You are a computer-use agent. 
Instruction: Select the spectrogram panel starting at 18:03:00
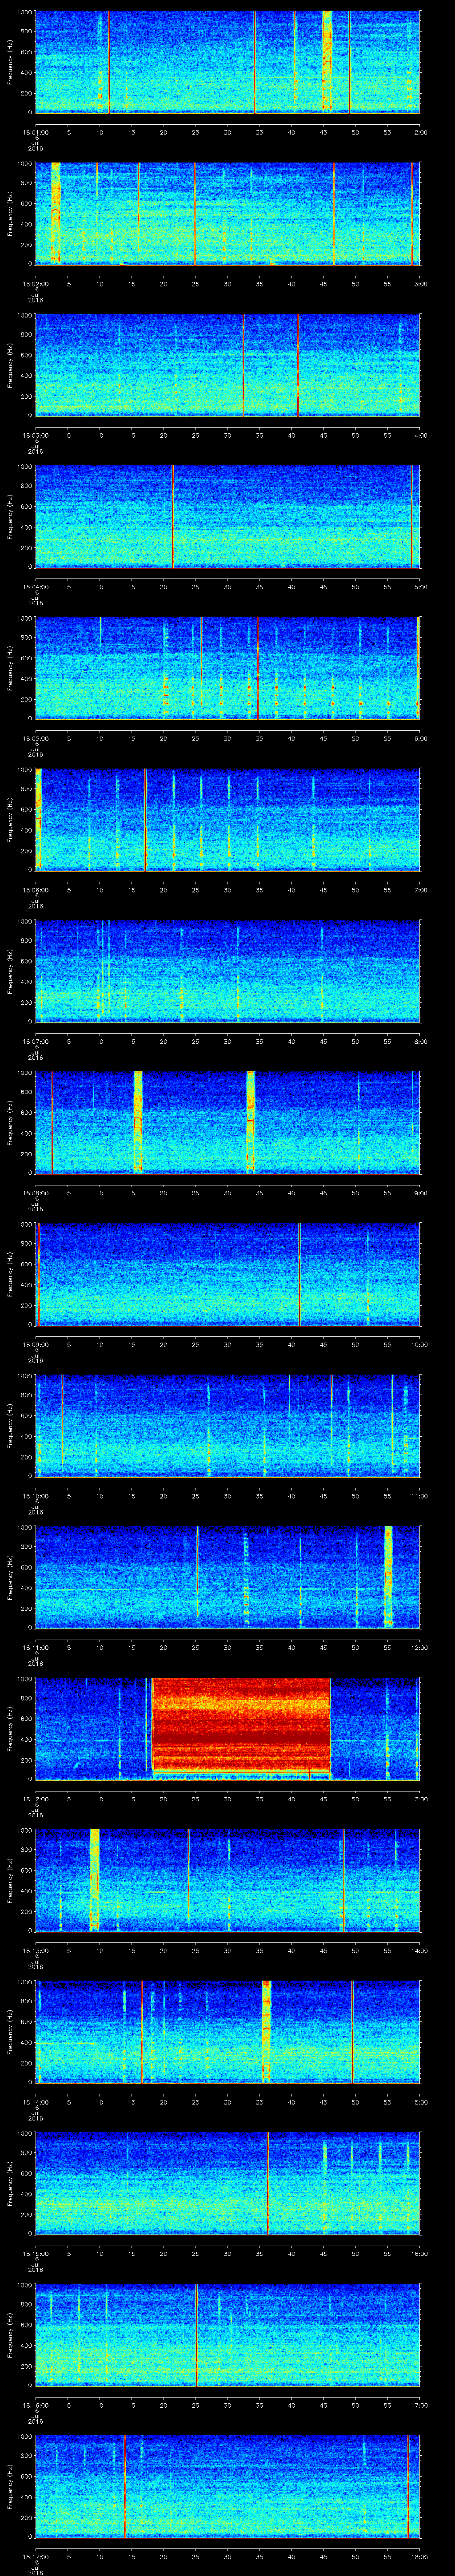click(x=228, y=364)
